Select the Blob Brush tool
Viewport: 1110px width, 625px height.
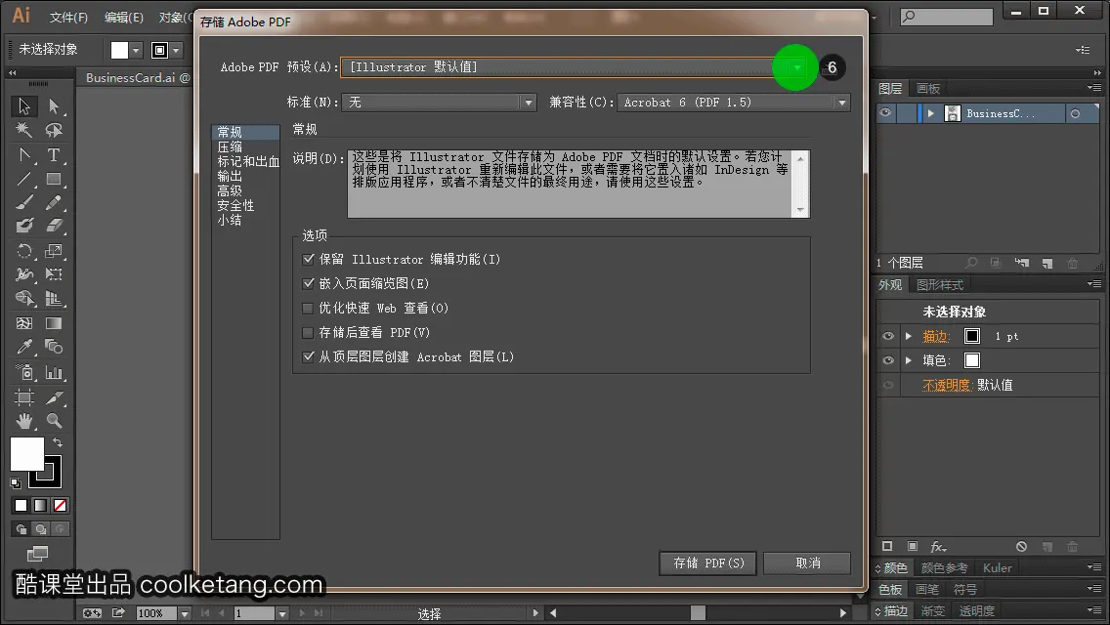(24, 227)
